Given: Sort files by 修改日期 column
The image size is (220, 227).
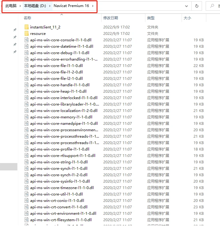Looking at the screenshot, I should pyautogui.click(x=111, y=18).
